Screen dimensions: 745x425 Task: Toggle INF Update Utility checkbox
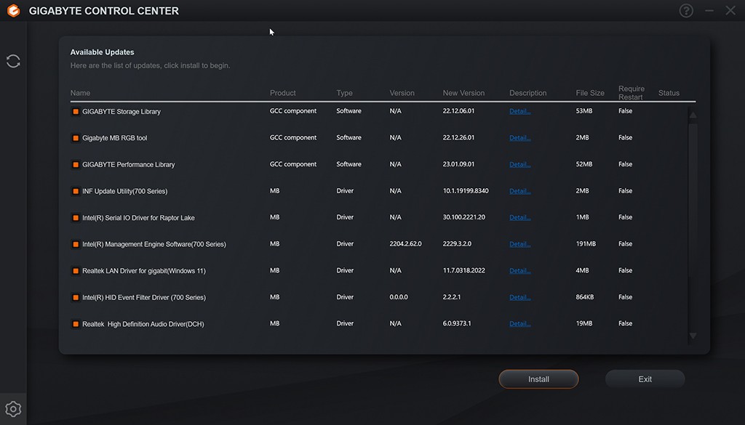coord(76,192)
